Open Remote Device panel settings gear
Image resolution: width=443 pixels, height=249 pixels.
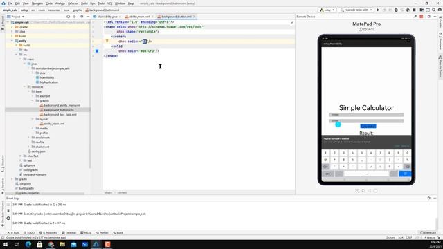429,17
